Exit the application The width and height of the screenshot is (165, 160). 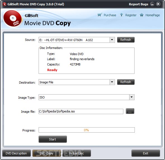click(x=146, y=153)
